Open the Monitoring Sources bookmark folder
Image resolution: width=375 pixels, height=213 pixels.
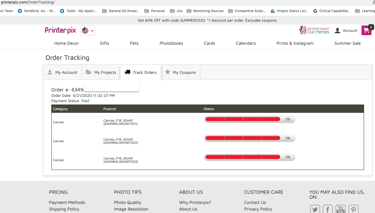point(205,11)
